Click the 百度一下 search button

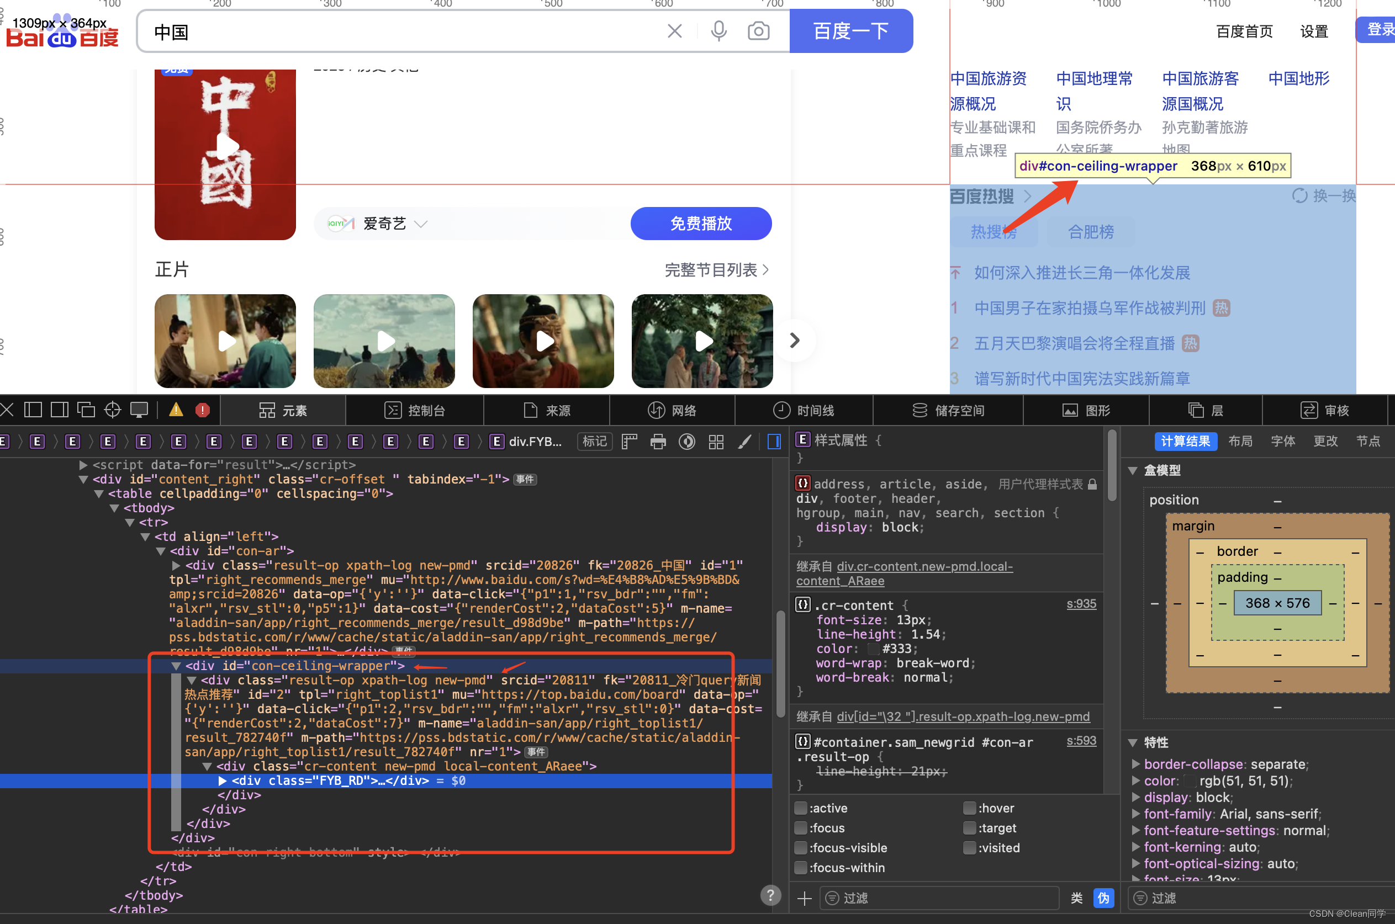point(851,31)
